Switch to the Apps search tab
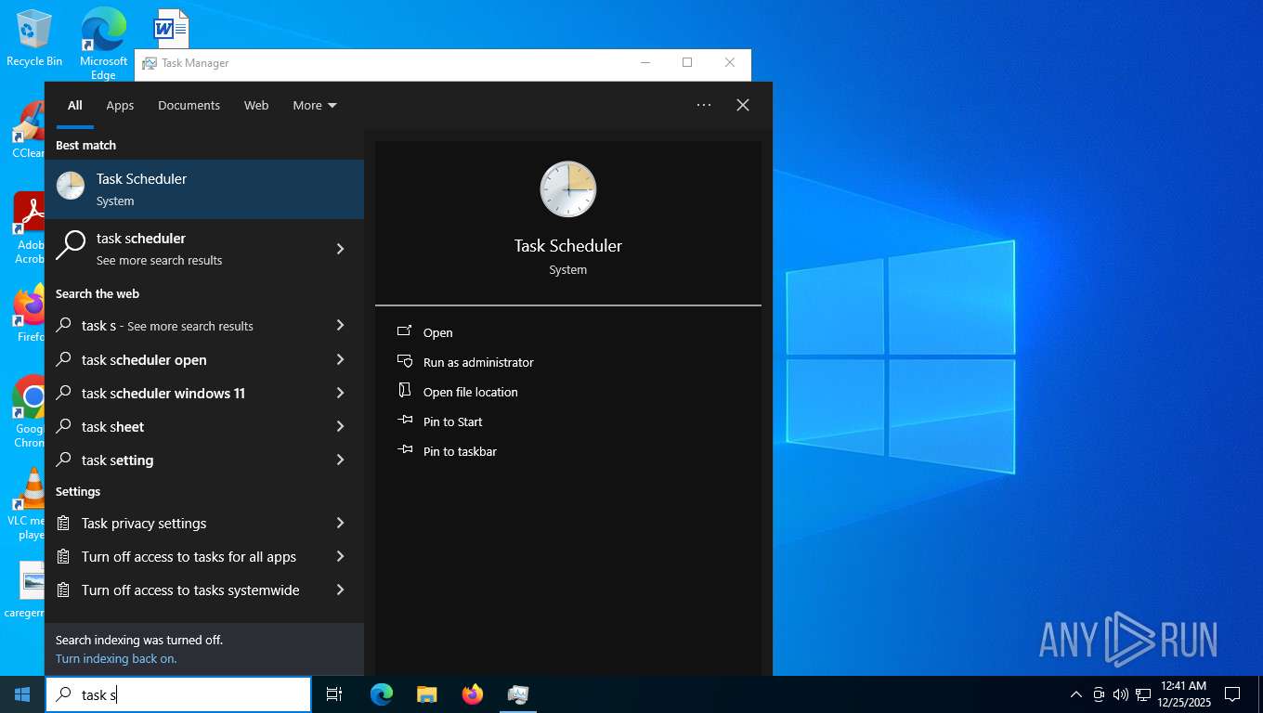This screenshot has width=1263, height=713. (x=120, y=105)
